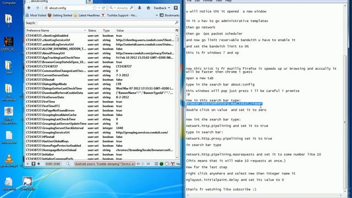Open the Feedback dropdown in Firefox
Screen dimensions: 352x198
coord(162,8)
